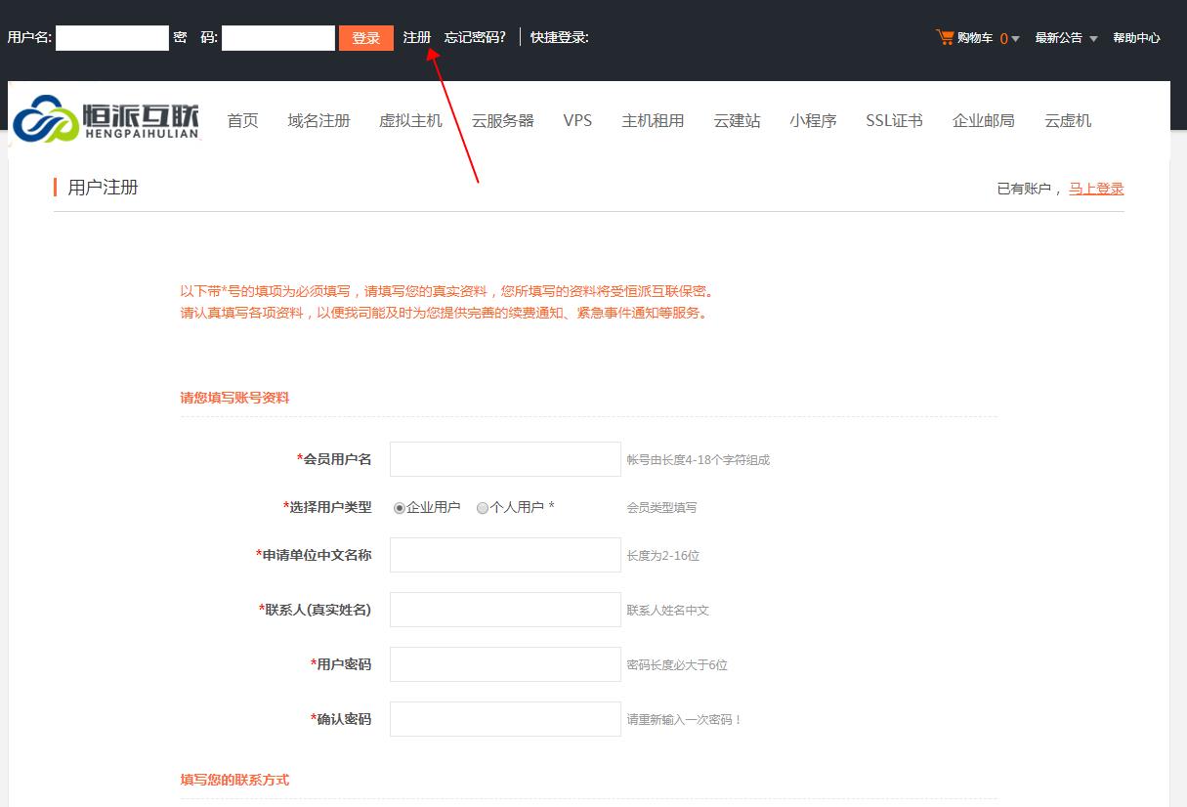
Task: Select the 个人用户 radio button
Action: [482, 507]
